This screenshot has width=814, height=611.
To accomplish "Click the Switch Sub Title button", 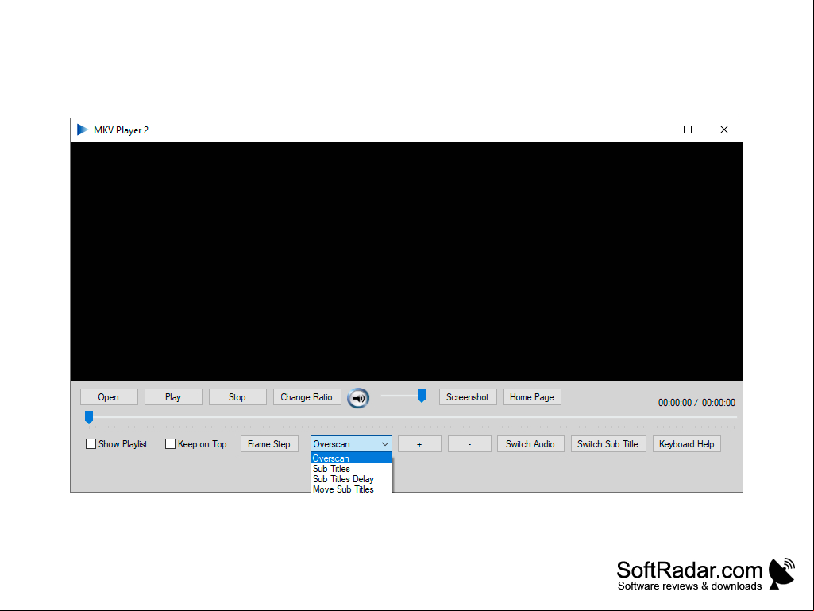I will click(608, 443).
